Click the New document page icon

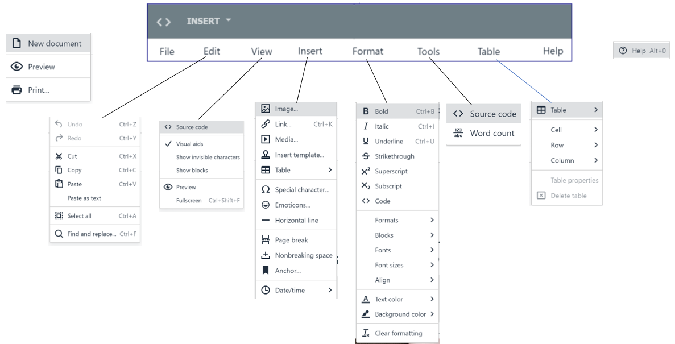point(17,43)
